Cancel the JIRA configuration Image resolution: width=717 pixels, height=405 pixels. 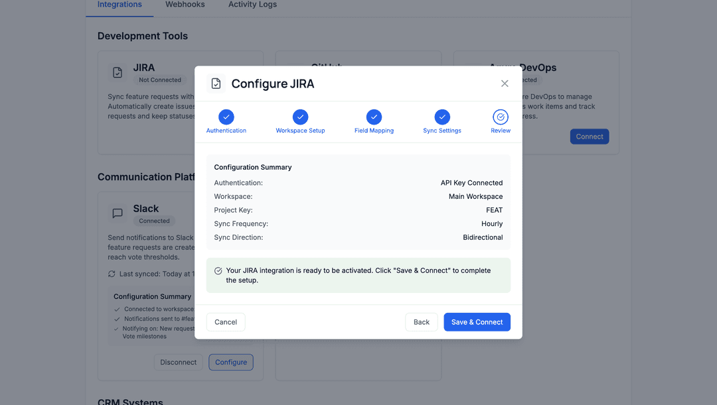[x=225, y=321]
